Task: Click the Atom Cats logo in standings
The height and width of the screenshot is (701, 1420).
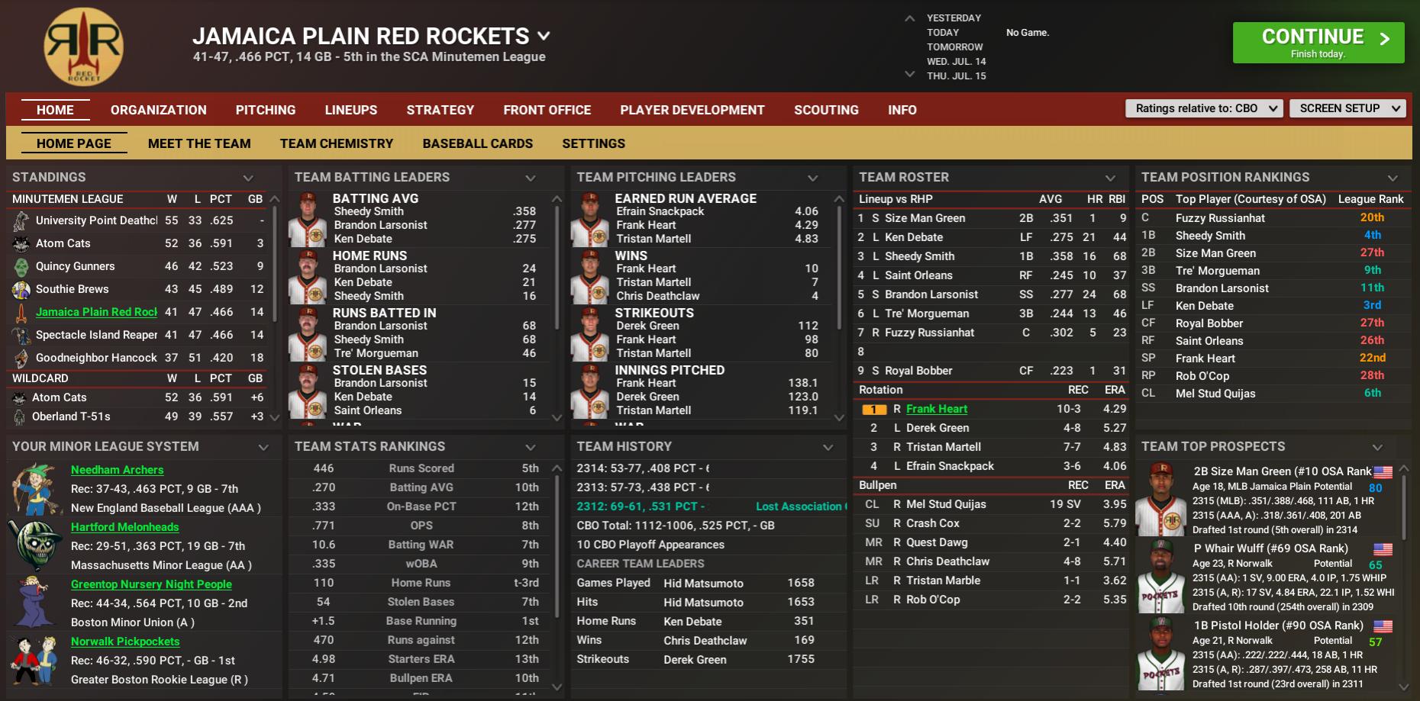Action: coord(21,243)
